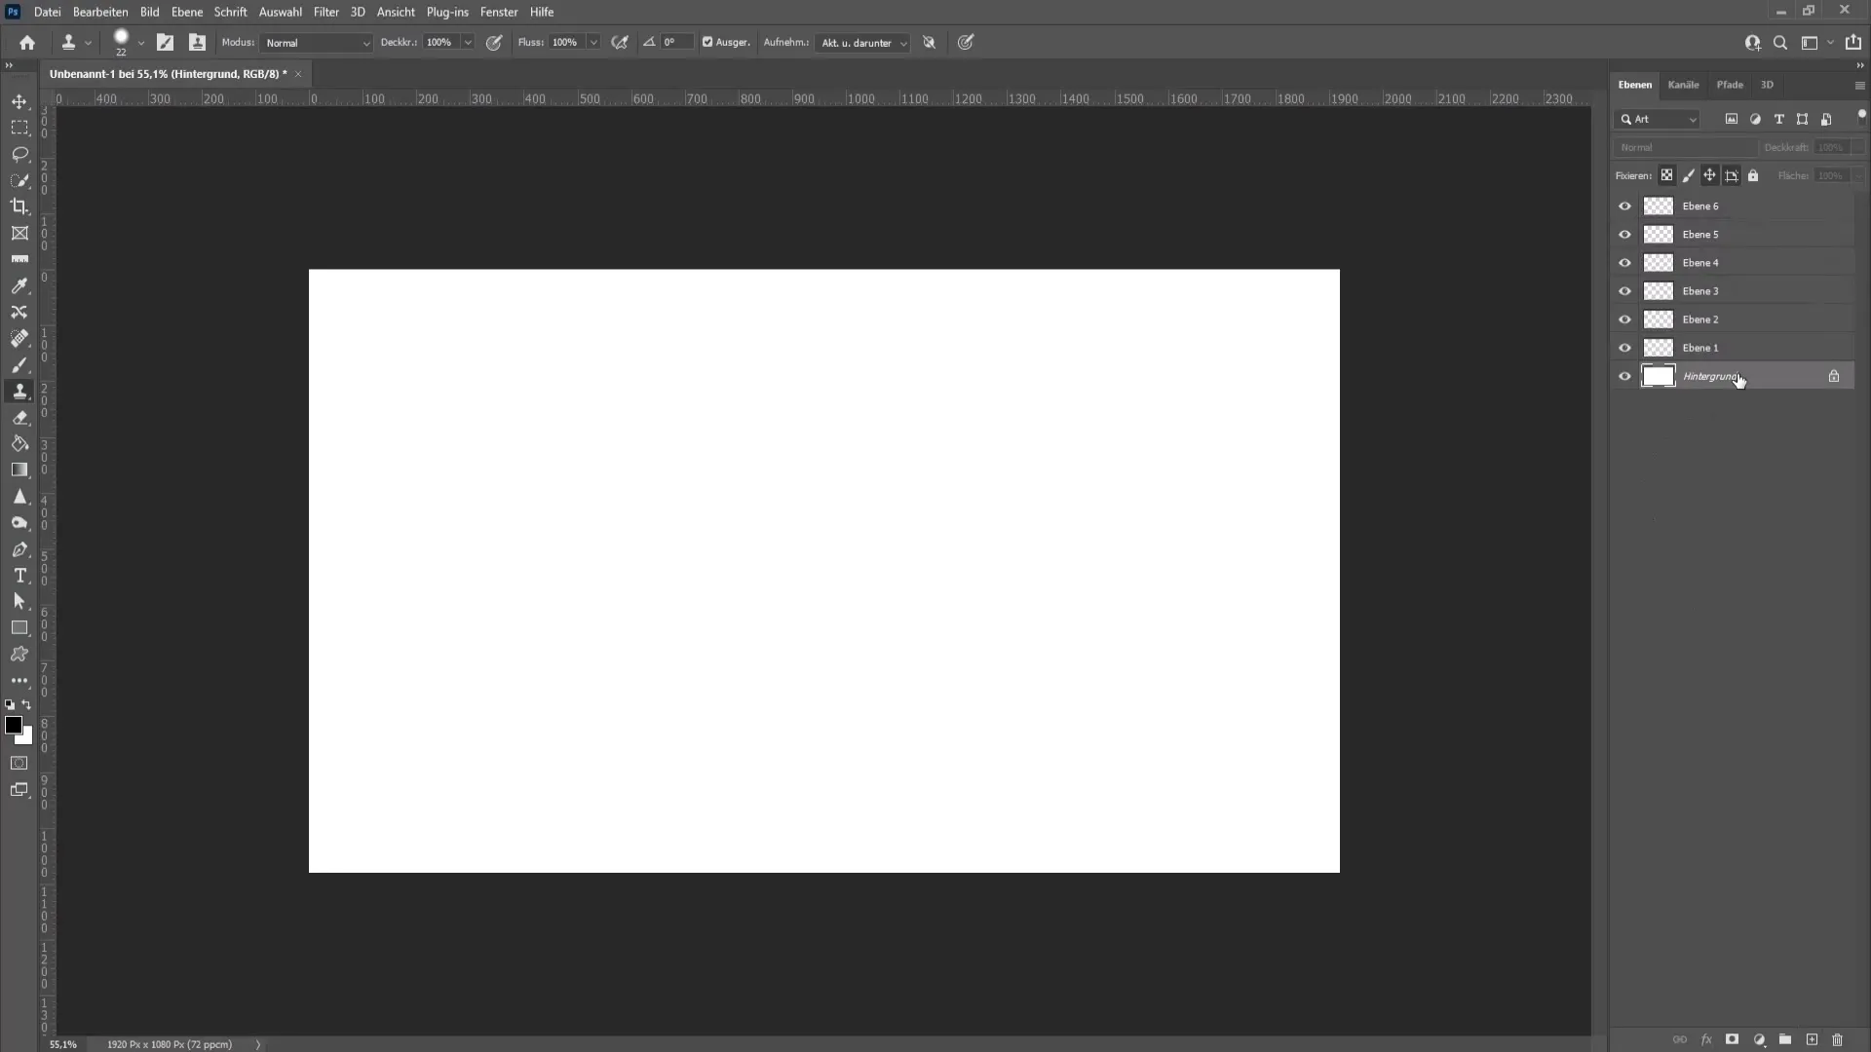
Task: Open the Bearbeiten menu
Action: click(x=100, y=12)
